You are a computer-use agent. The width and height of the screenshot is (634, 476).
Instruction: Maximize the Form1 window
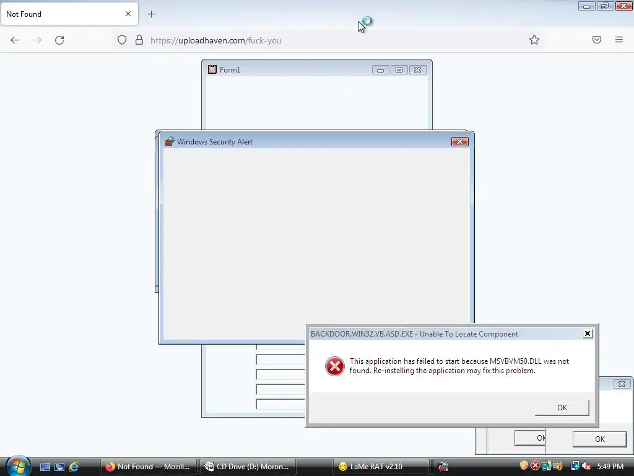(x=399, y=69)
